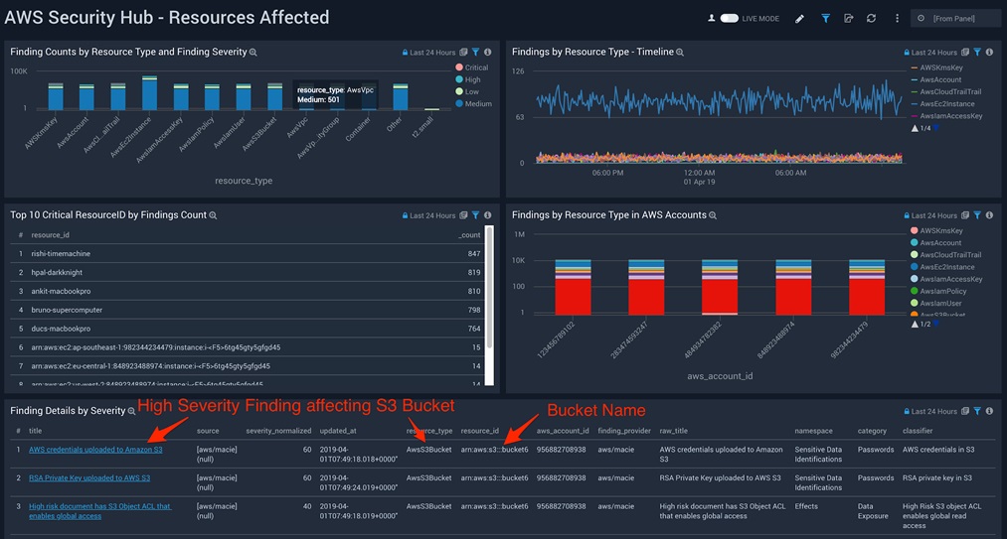Sort by finding_provider column header
This screenshot has width=1007, height=539.
pyautogui.click(x=624, y=431)
